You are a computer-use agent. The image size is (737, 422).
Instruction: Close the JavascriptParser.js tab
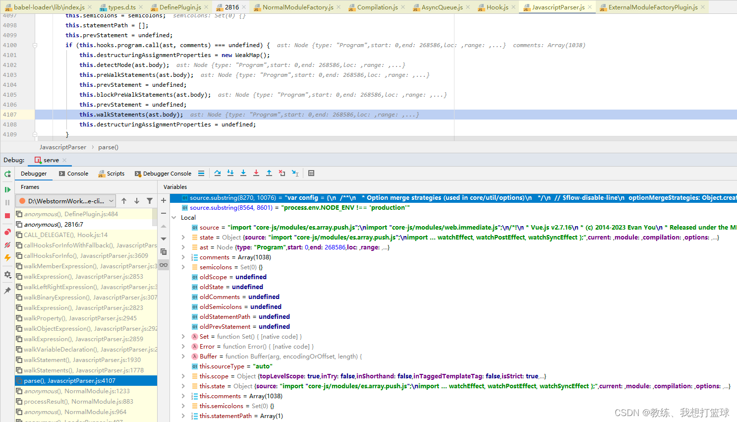[590, 7]
